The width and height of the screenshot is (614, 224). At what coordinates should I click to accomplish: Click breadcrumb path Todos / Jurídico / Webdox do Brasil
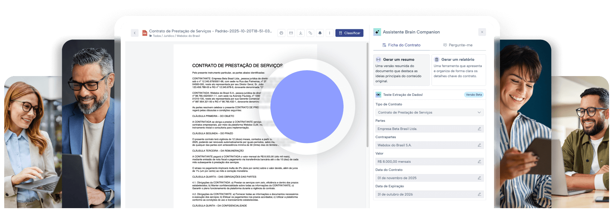pos(176,36)
